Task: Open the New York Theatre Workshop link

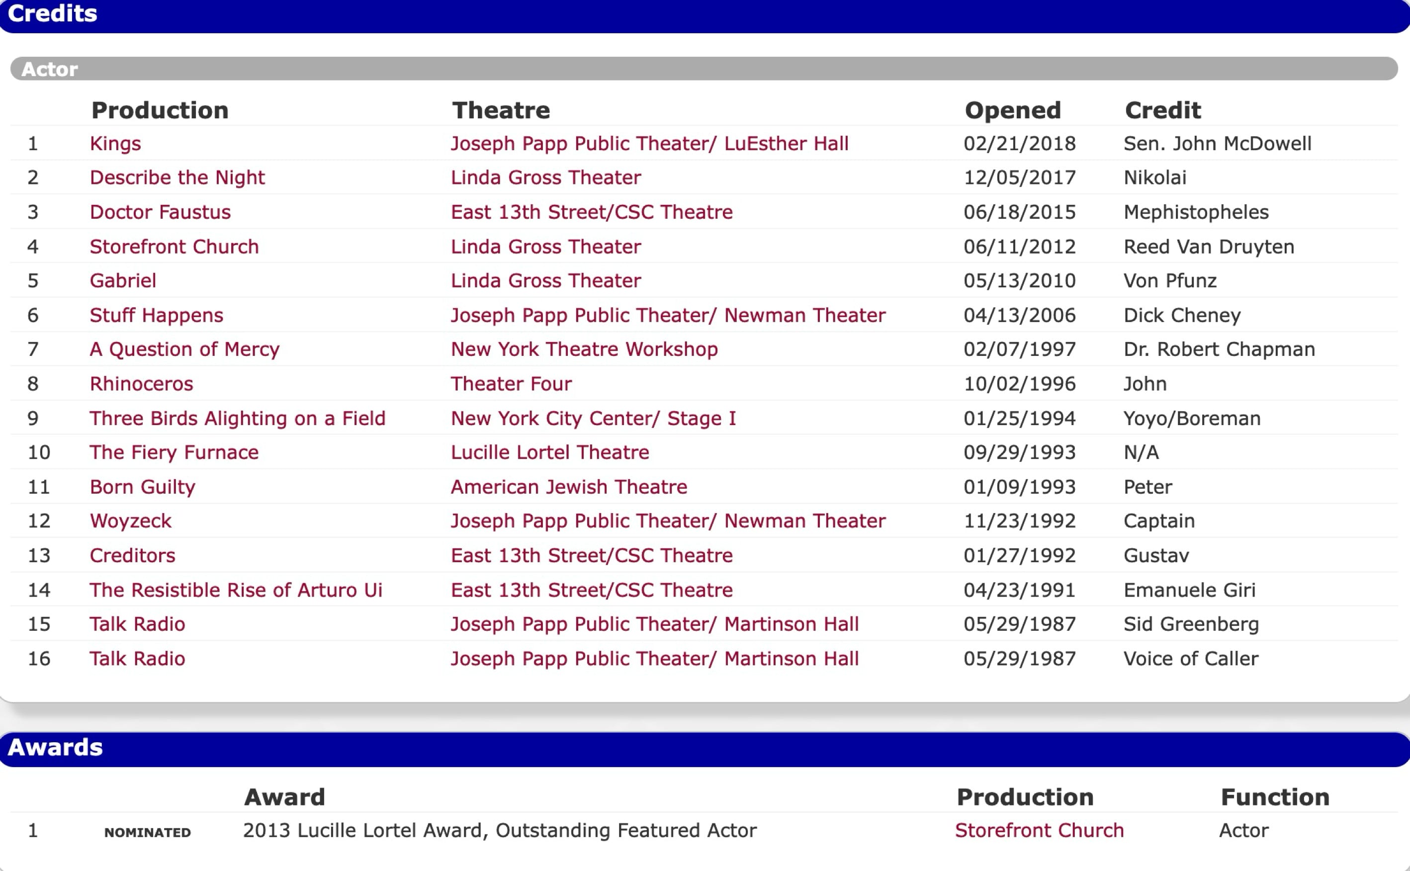Action: (x=584, y=349)
